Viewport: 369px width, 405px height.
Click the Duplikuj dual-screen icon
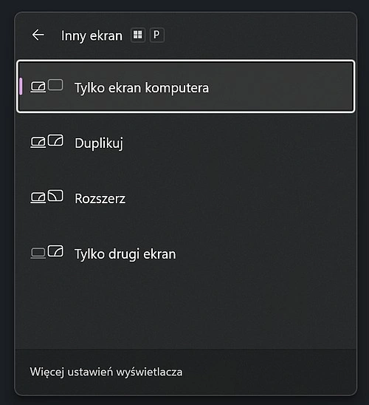(46, 141)
